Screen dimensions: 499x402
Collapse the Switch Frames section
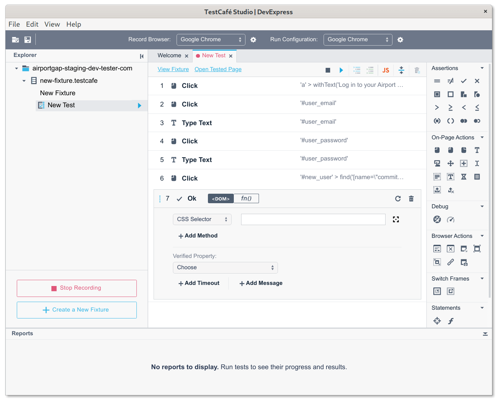pyautogui.click(x=482, y=279)
